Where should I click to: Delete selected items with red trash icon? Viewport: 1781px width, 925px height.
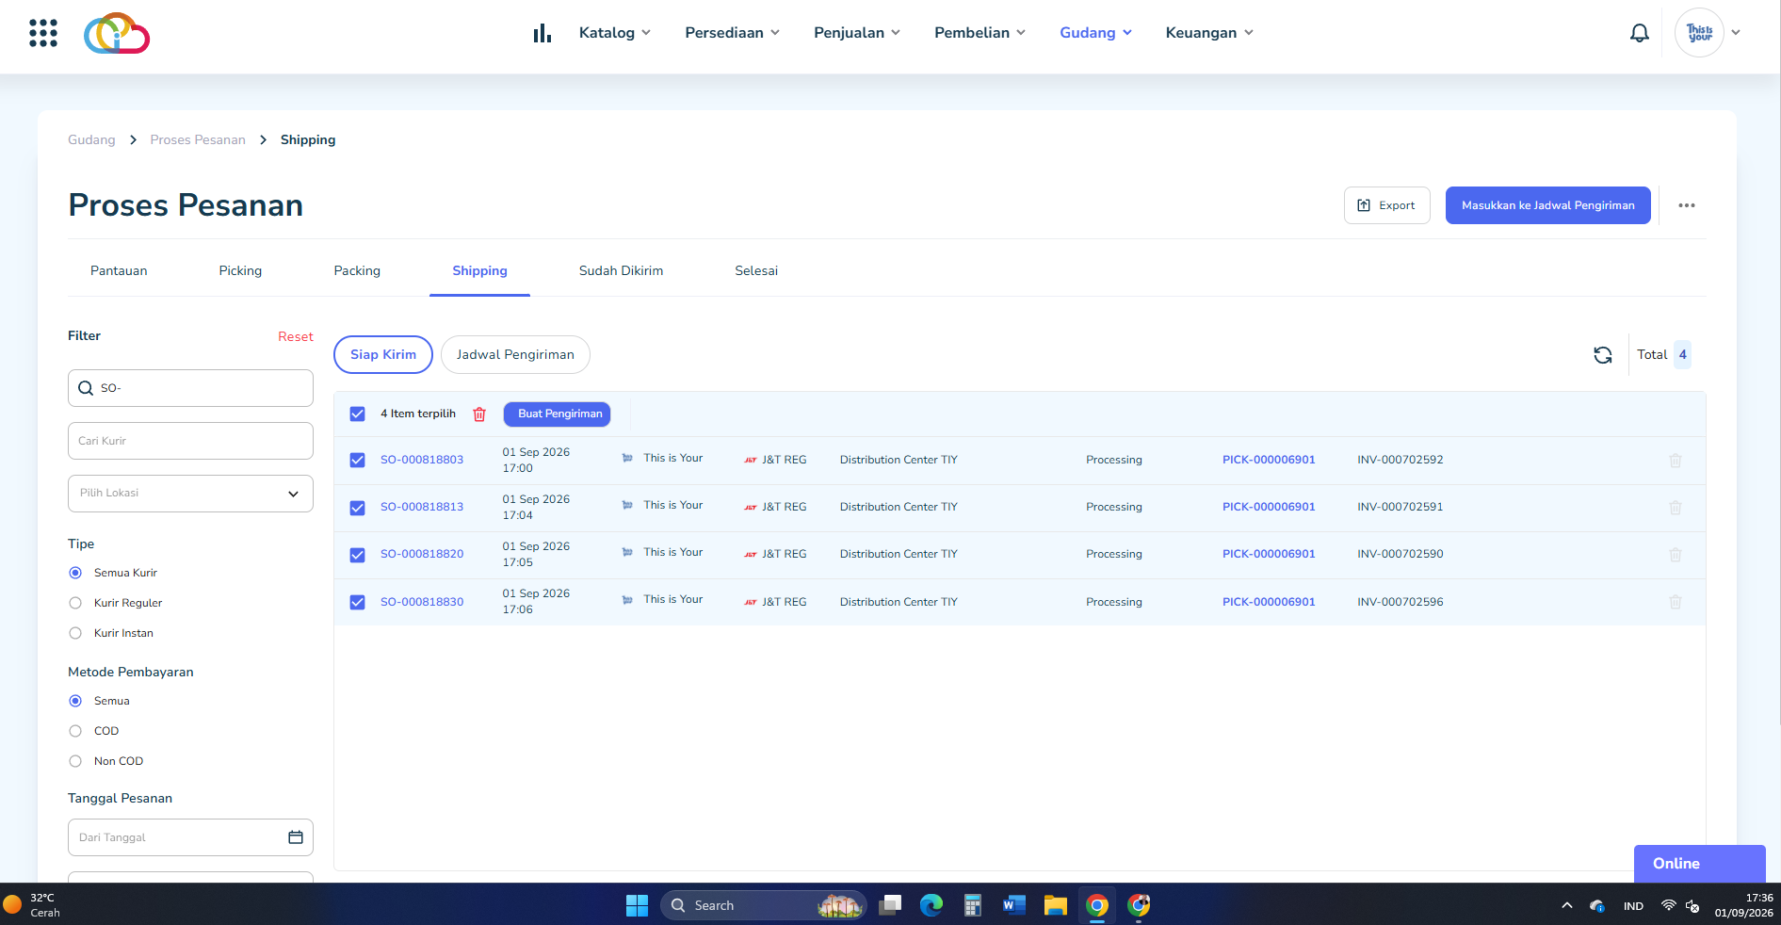pos(479,414)
